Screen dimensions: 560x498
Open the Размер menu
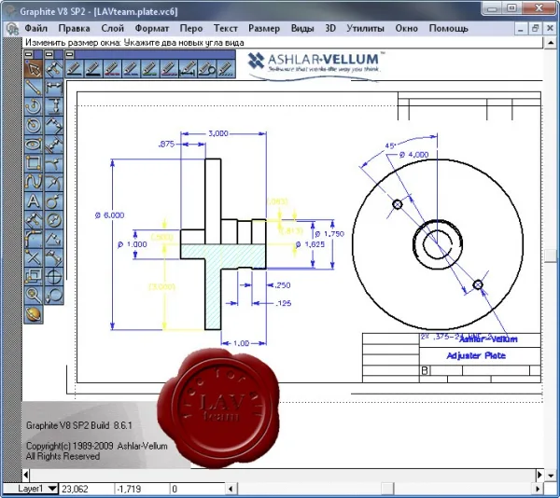point(264,28)
